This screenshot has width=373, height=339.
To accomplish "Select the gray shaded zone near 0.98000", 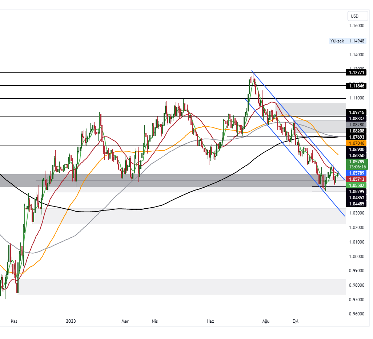I will click(x=182, y=287).
